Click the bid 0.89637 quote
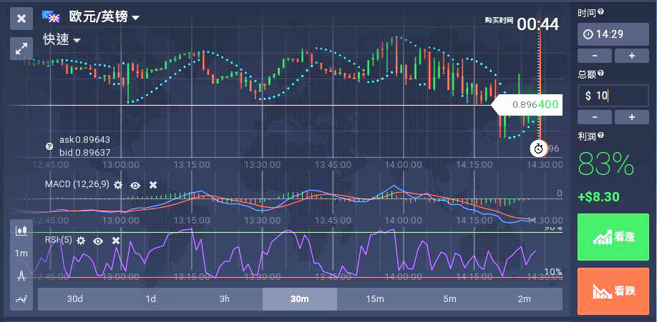Image resolution: width=657 pixels, height=322 pixels. pyautogui.click(x=84, y=153)
